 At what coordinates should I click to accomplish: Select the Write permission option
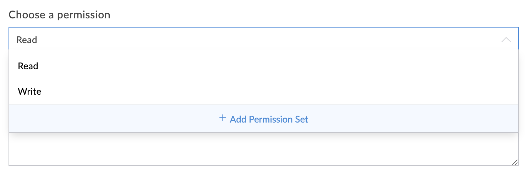point(29,92)
